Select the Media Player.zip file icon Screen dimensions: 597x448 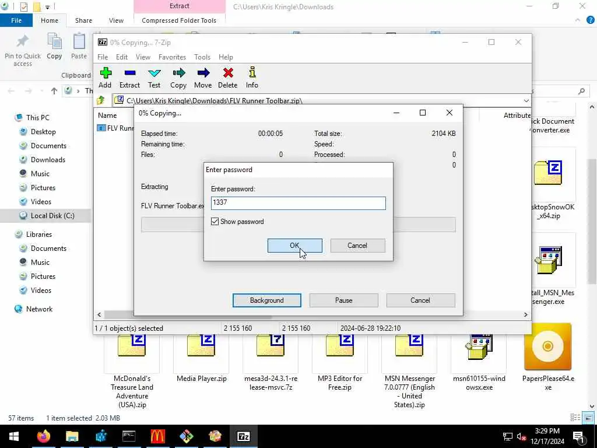pos(202,345)
